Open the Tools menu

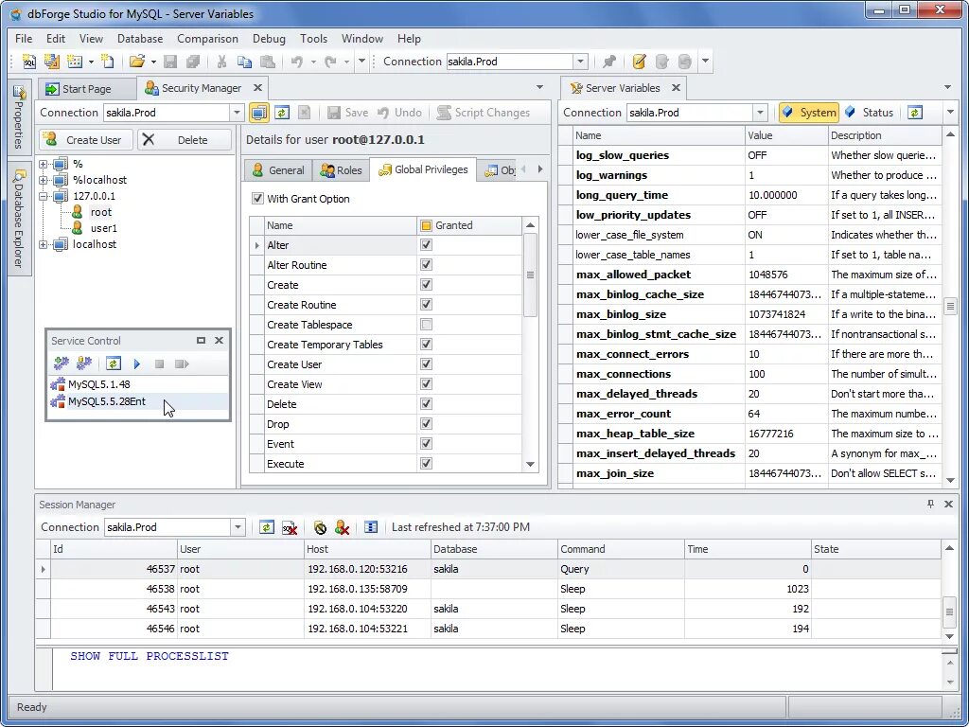point(313,38)
